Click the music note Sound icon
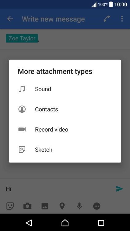Viewport: 130px width, 231px height. (22, 89)
